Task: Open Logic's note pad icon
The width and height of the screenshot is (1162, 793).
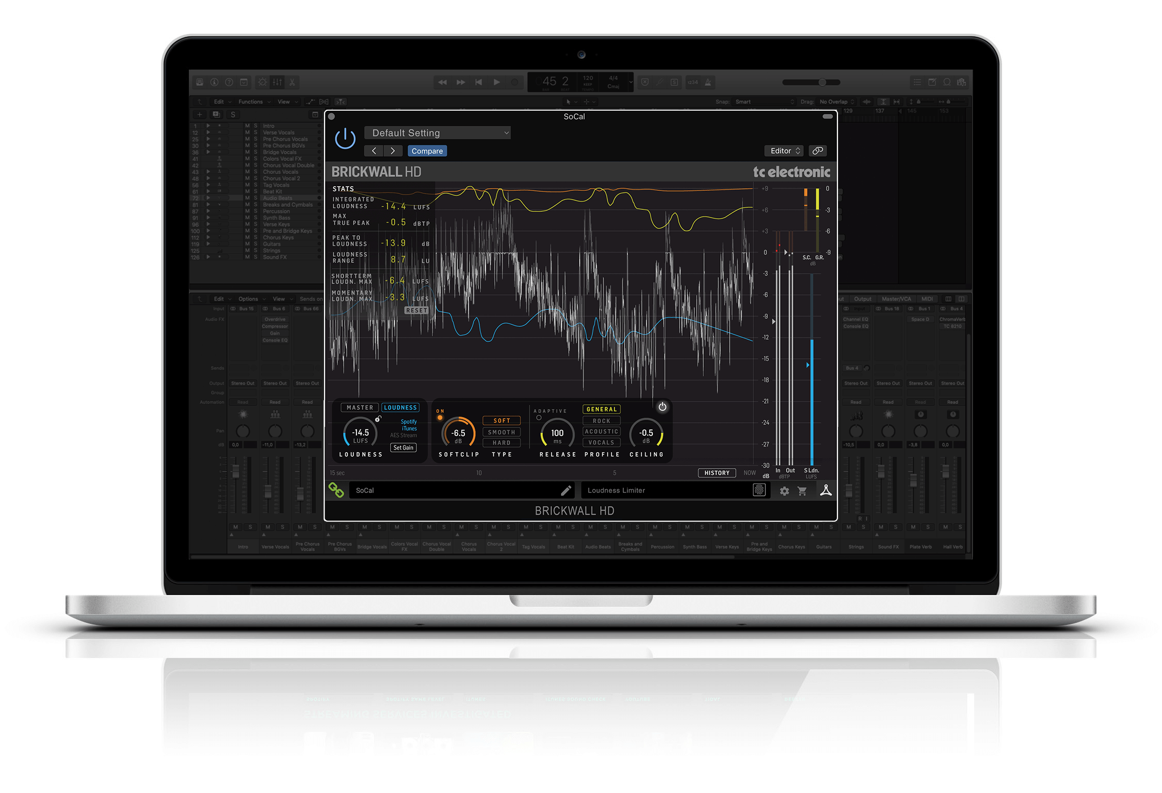Action: [x=932, y=82]
